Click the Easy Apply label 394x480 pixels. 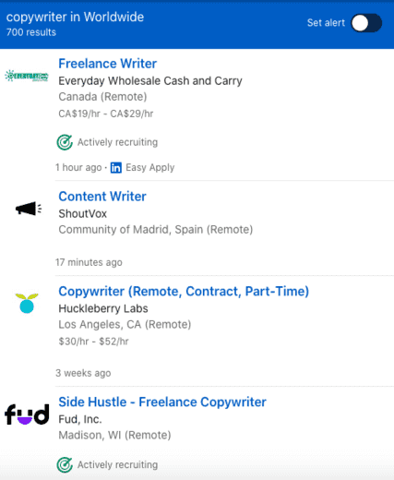pyautogui.click(x=150, y=168)
